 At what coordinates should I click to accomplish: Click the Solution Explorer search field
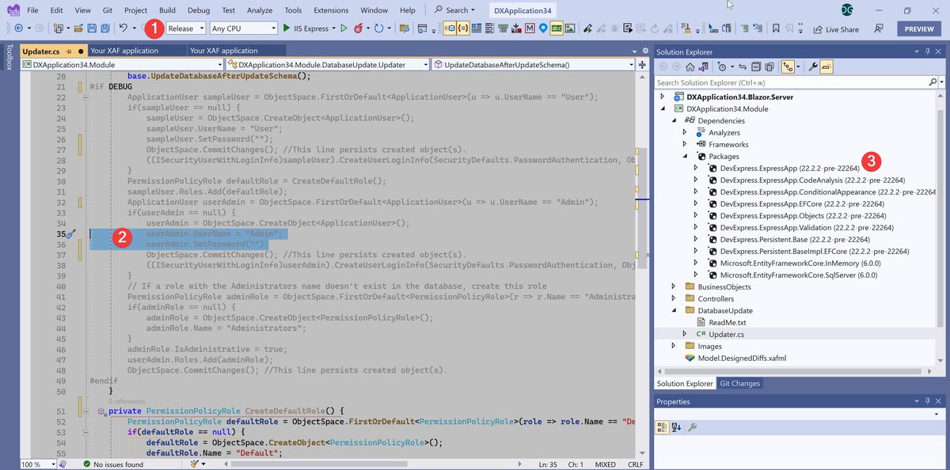(792, 82)
